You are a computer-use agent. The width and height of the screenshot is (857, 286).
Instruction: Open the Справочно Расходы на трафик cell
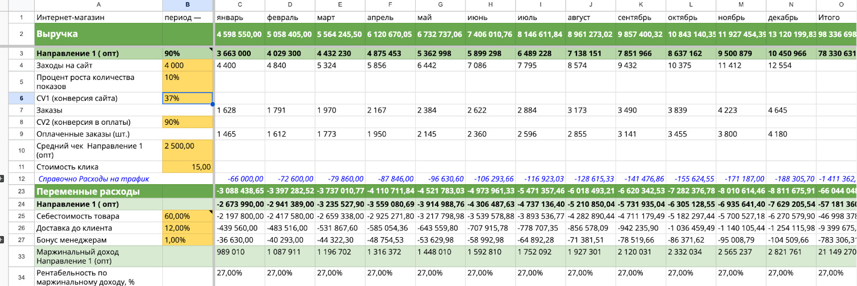(99, 179)
